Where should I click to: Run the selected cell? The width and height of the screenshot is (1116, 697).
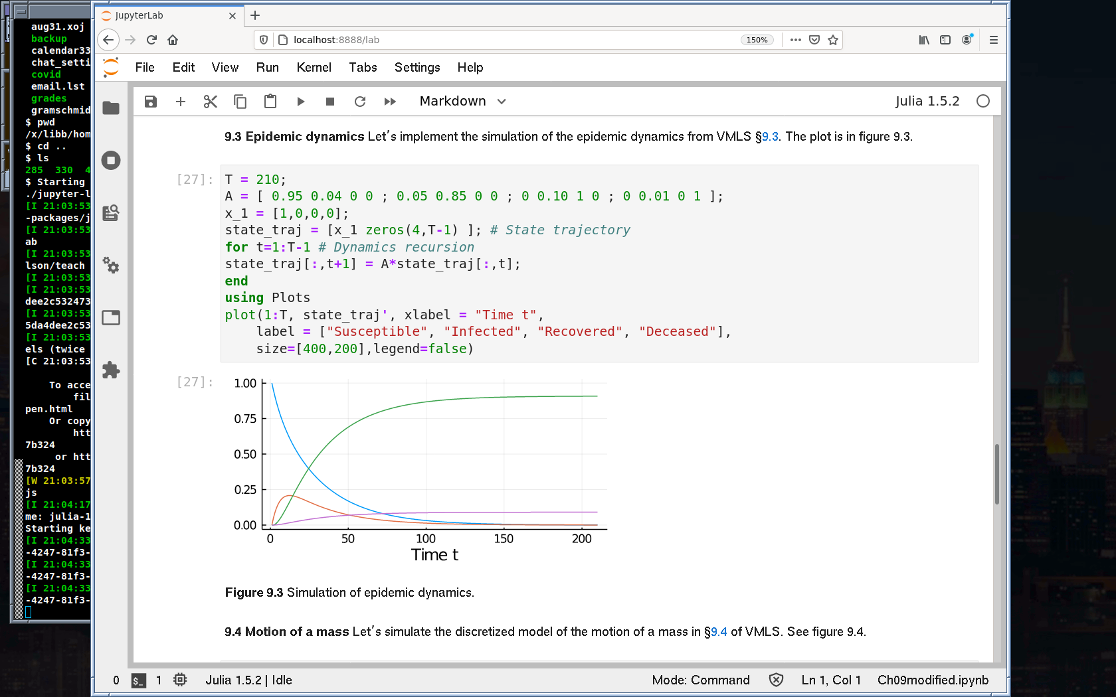[300, 102]
